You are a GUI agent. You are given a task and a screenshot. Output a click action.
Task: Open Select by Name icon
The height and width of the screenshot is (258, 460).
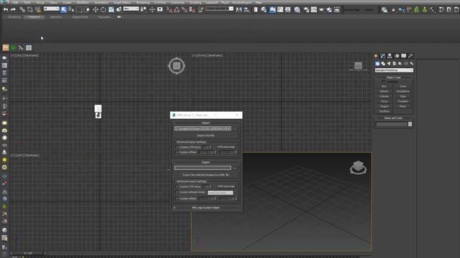tap(71, 9)
